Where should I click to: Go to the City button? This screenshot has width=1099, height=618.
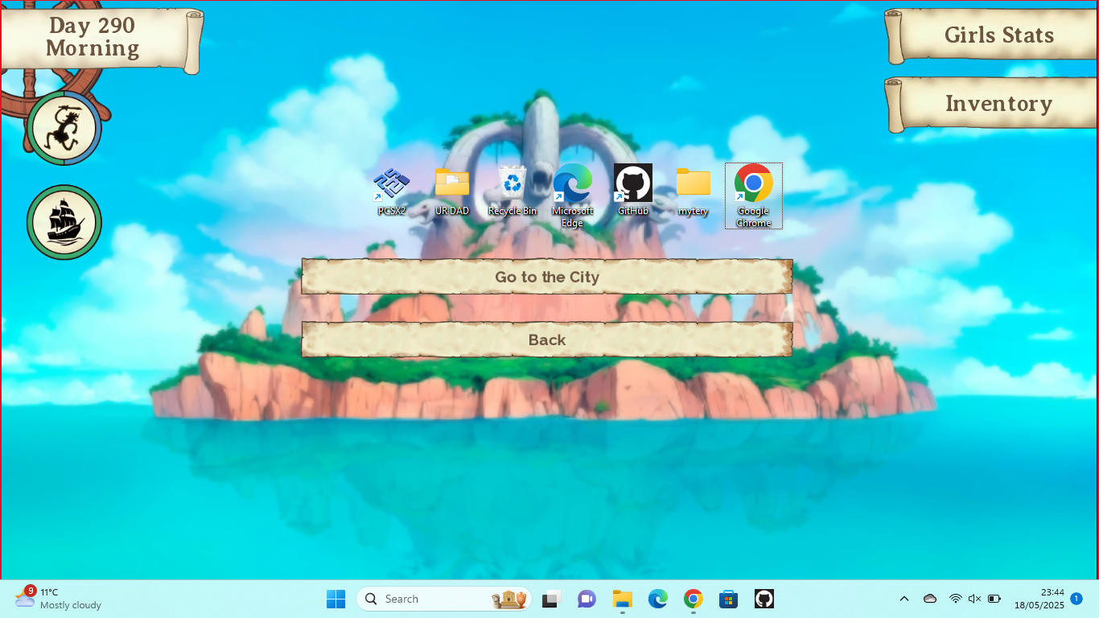pyautogui.click(x=547, y=277)
